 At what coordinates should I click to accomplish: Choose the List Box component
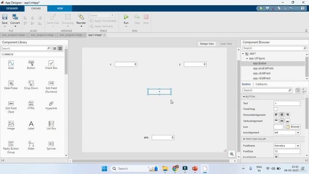click(51, 126)
